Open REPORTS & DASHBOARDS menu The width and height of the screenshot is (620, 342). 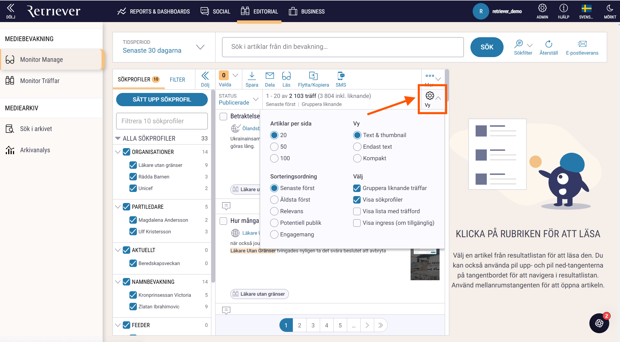click(x=153, y=11)
